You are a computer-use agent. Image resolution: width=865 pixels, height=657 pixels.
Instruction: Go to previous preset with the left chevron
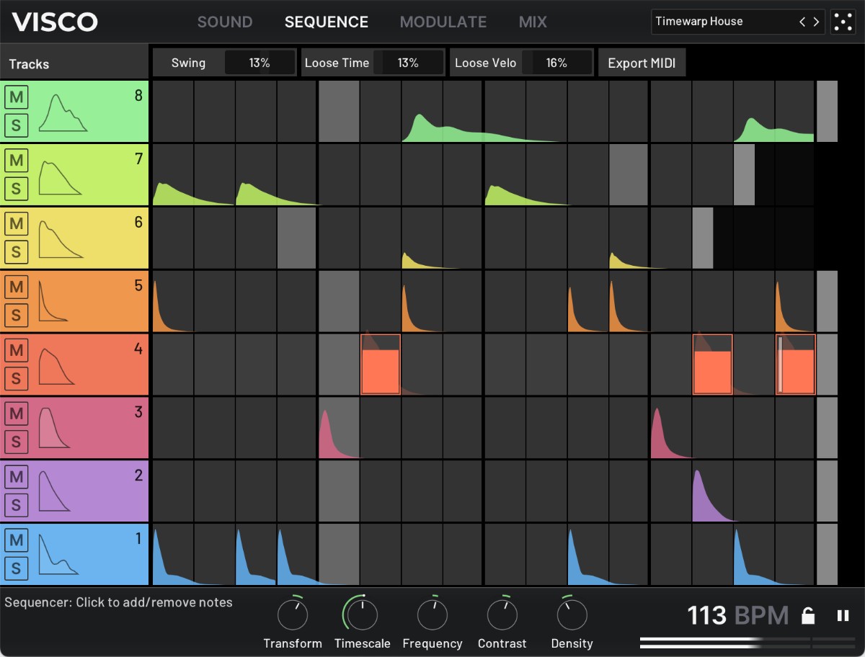(802, 22)
